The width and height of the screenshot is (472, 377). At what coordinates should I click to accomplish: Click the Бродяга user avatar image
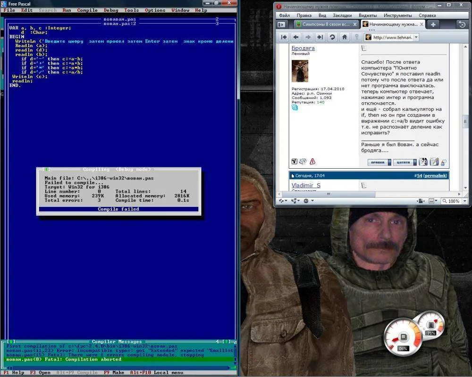click(x=300, y=71)
